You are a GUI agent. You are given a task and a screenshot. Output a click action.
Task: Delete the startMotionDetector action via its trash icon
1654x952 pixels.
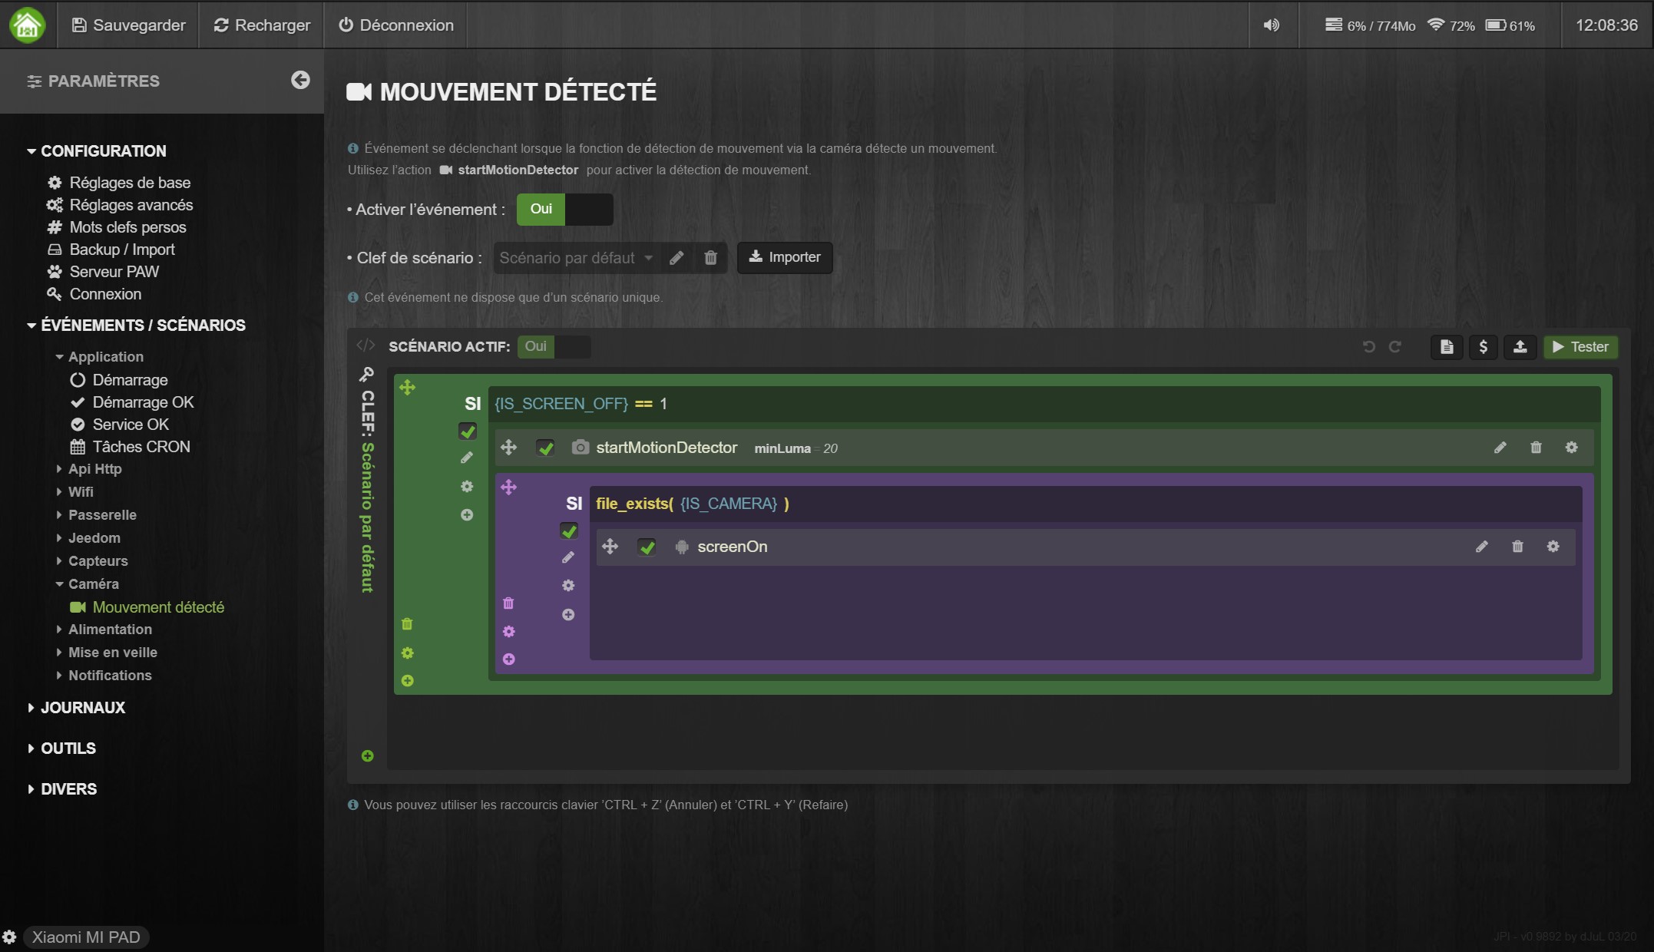1536,448
